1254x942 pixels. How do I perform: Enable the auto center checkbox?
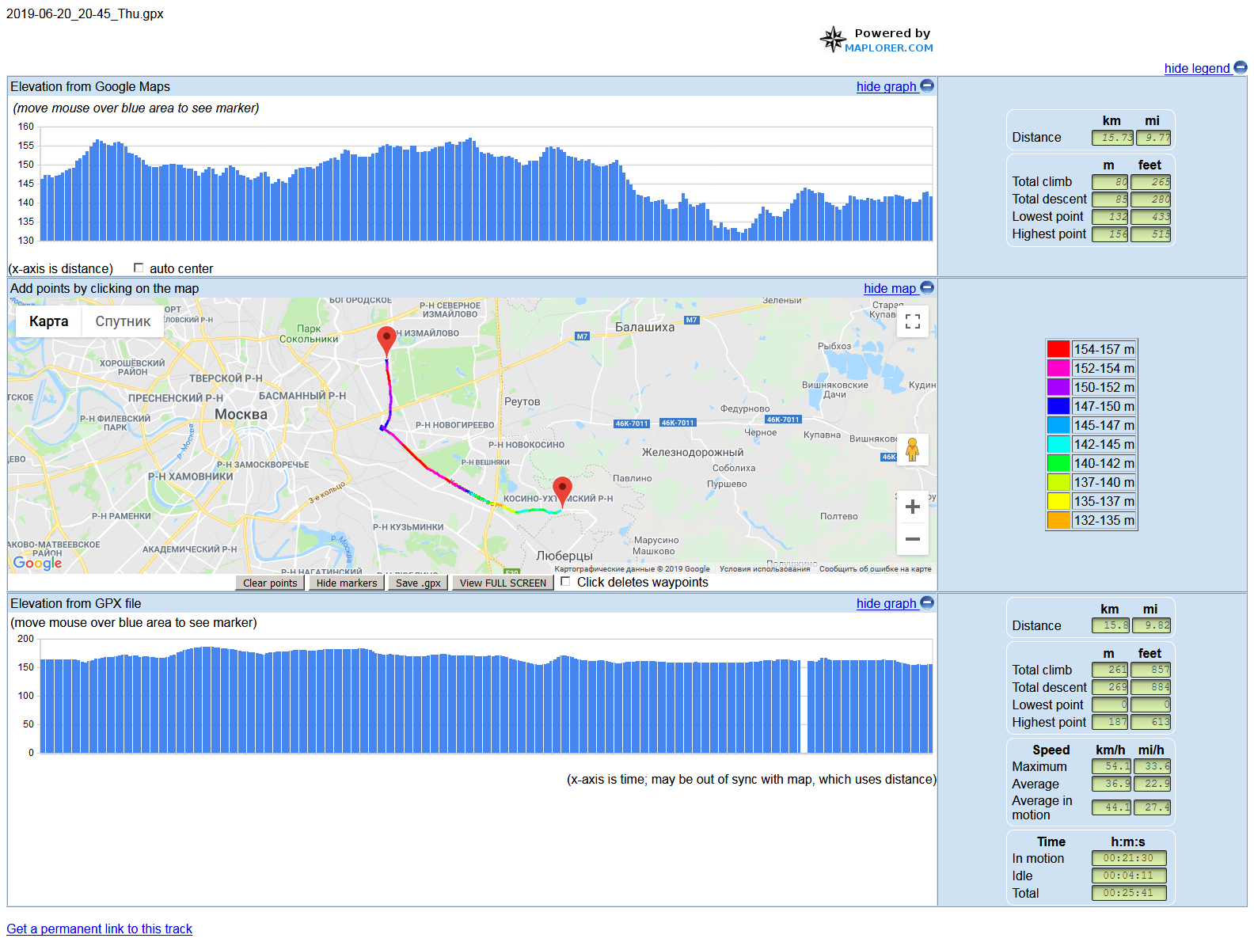tap(139, 268)
